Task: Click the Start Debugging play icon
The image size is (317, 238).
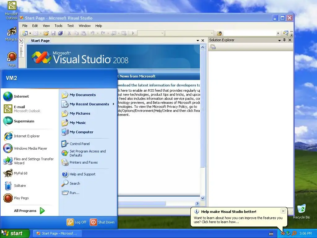Action: pos(133,33)
